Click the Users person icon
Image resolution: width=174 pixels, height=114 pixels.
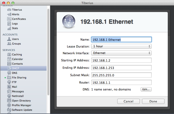point(9,39)
